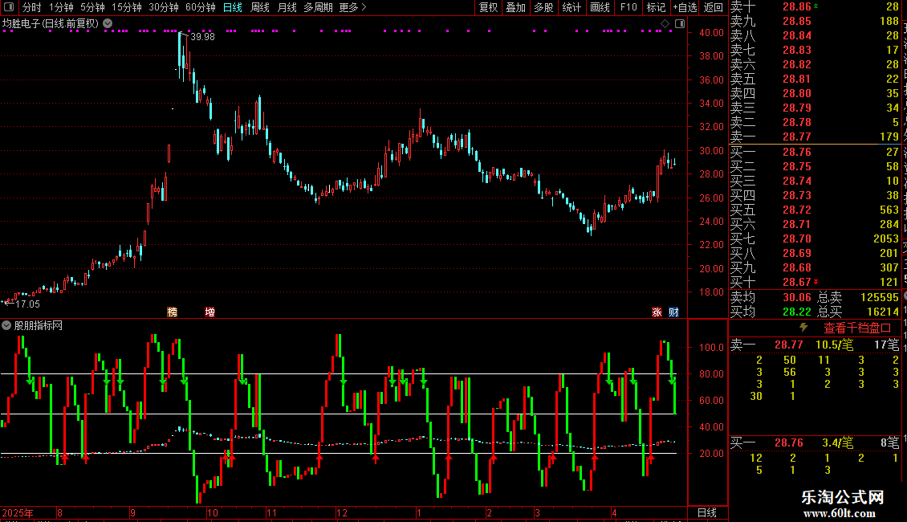Click the 17.05 low price label
The height and width of the screenshot is (522, 907).
pos(27,304)
